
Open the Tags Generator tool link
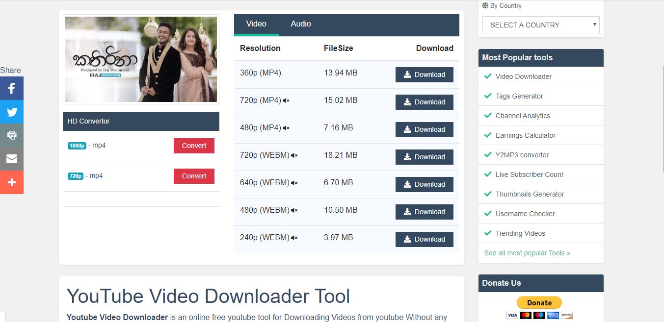(519, 96)
